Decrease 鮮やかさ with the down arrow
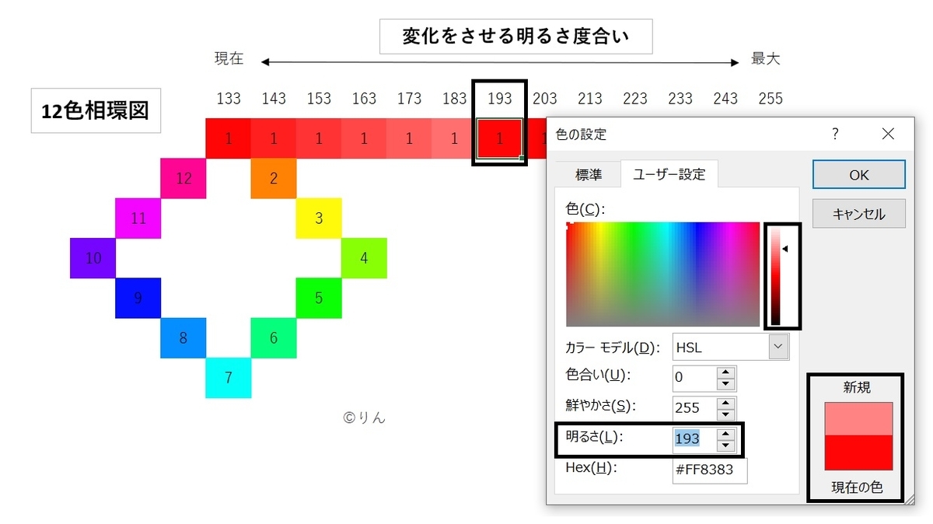The width and height of the screenshot is (933, 524). tap(726, 414)
